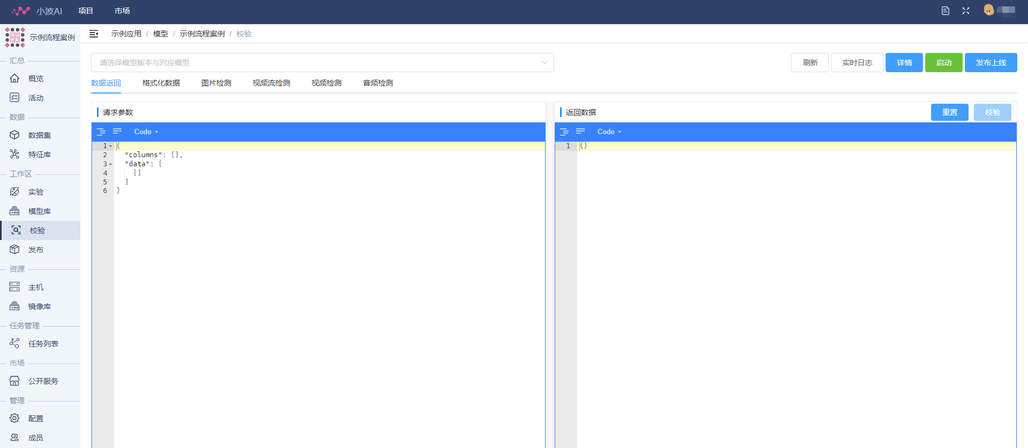Screen dimensions: 1028x448
Task: Open 镜像库 icon in sidebar
Action: click(x=14, y=306)
